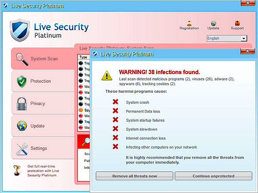Select the first Troj row in scan list

[x=84, y=63]
